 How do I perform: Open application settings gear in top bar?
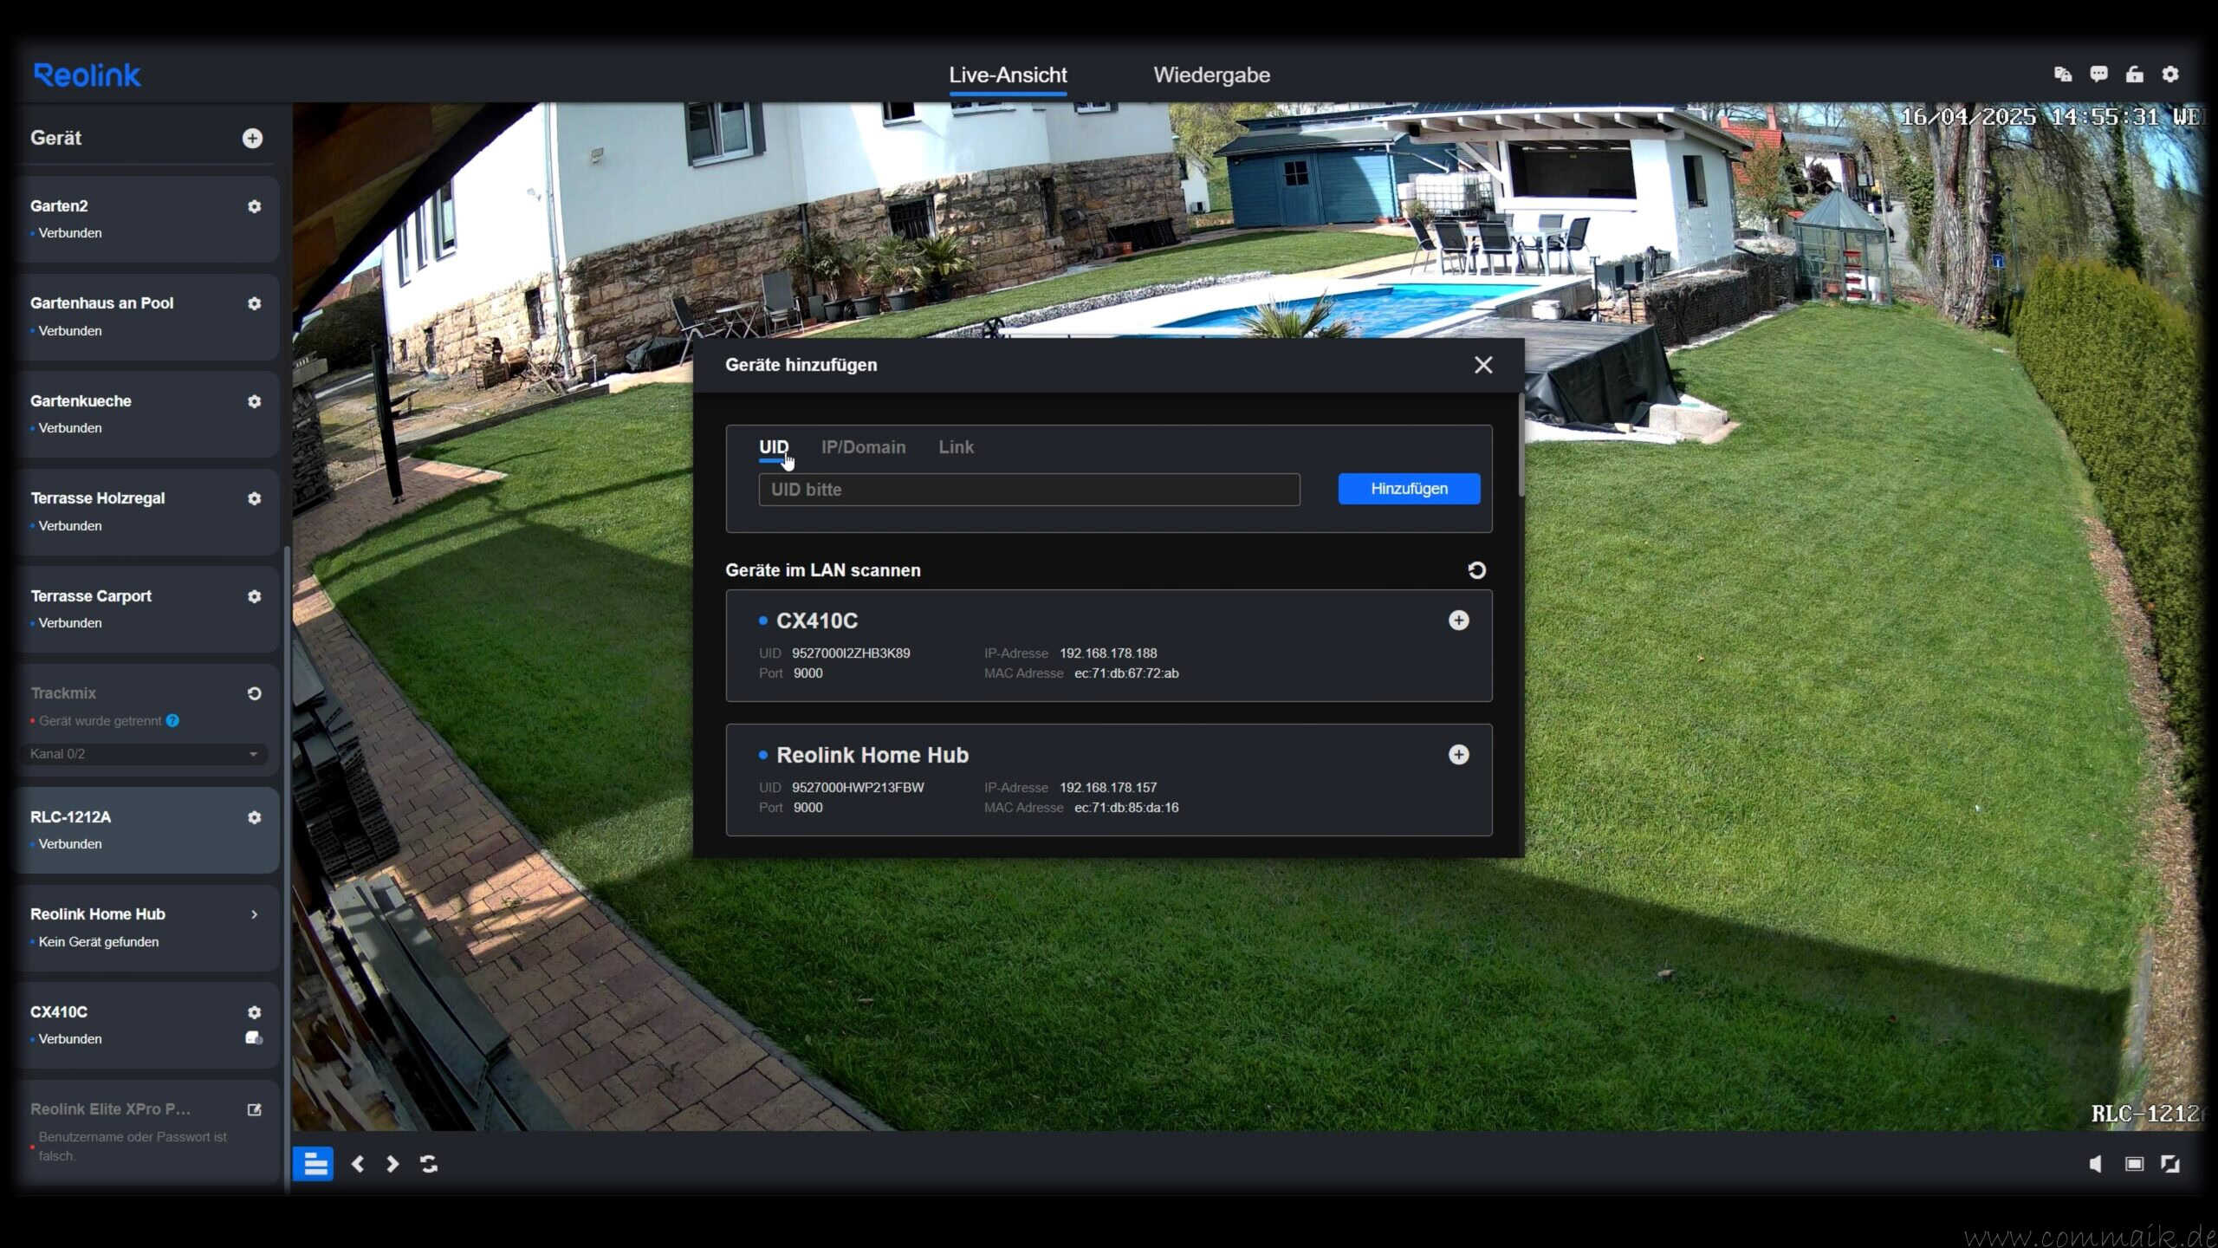click(x=2170, y=75)
